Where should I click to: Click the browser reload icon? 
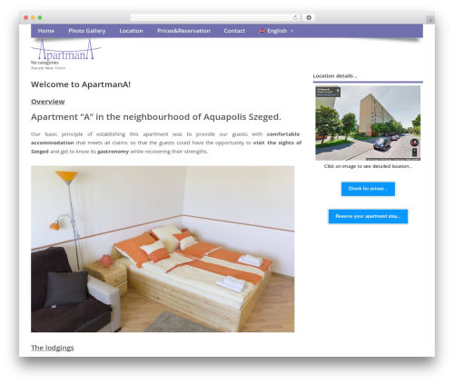[295, 18]
